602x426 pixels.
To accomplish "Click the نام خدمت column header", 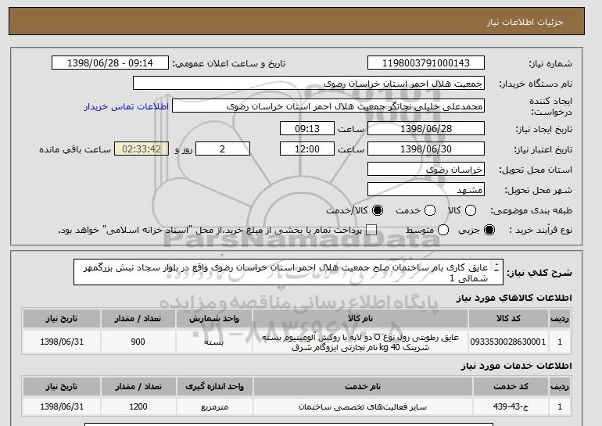I will coord(363,386).
